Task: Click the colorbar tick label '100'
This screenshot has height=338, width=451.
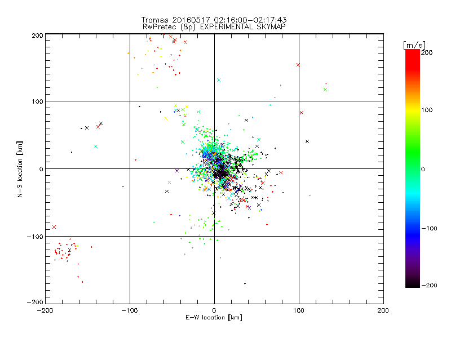Action: click(x=427, y=110)
